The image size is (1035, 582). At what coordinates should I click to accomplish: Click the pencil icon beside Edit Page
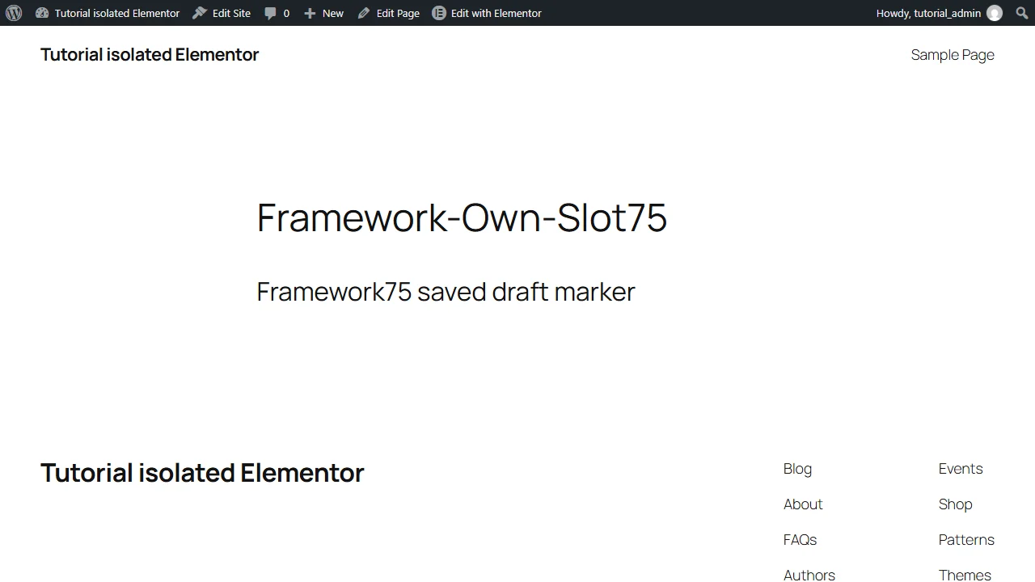364,13
